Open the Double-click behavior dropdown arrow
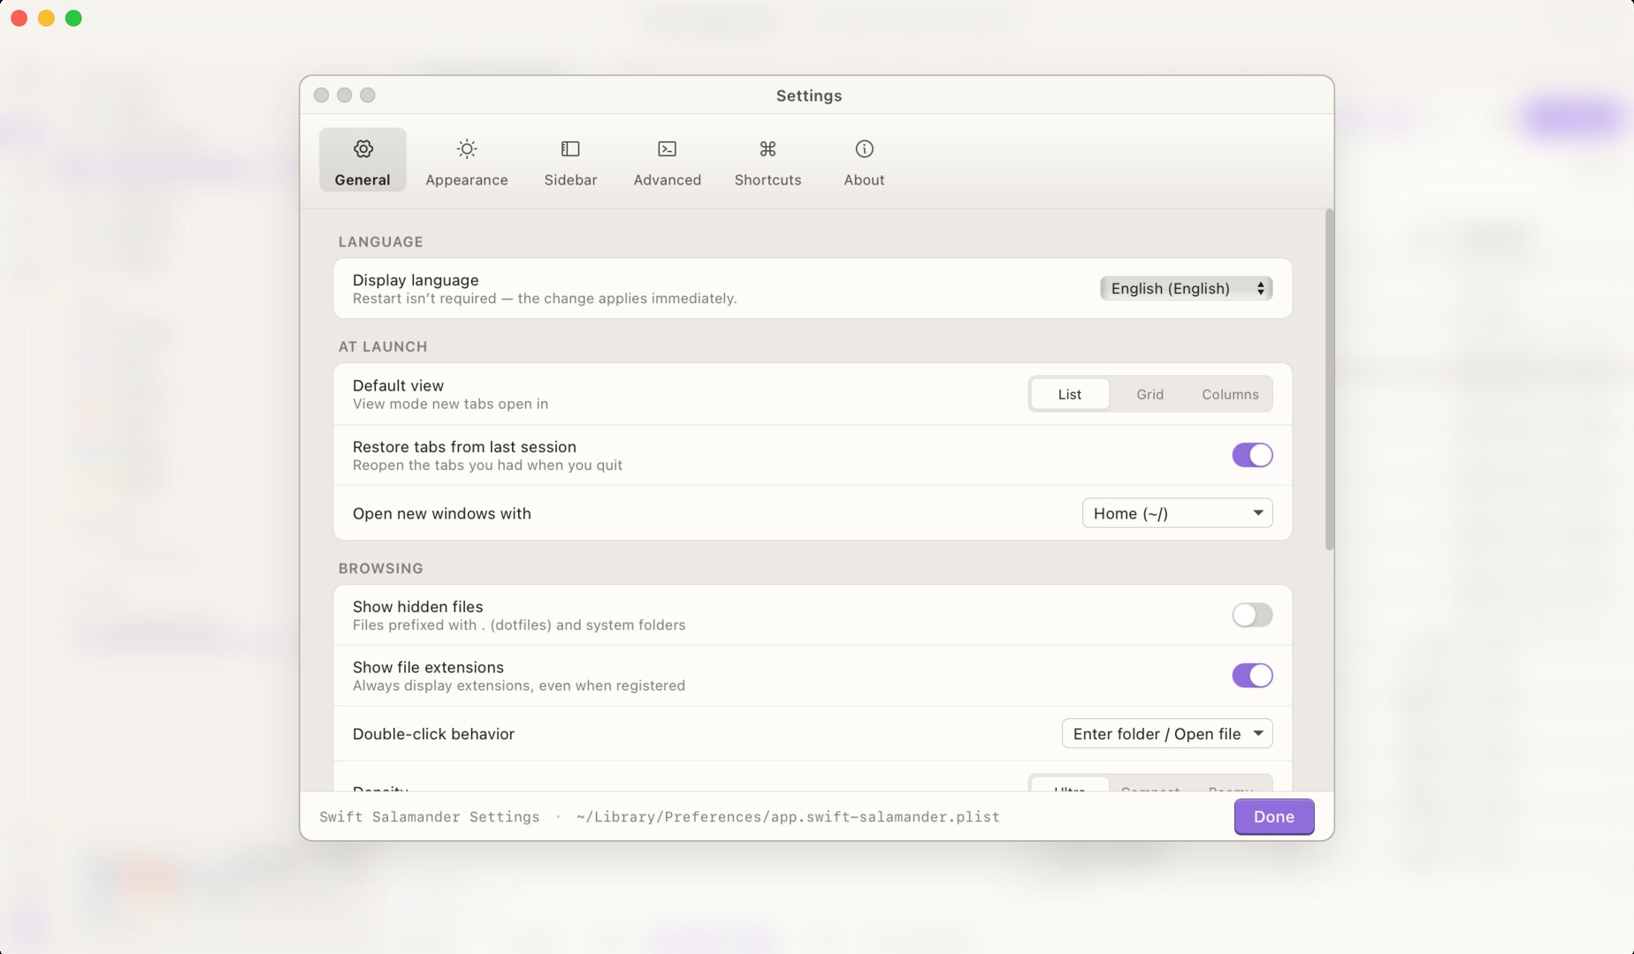Image resolution: width=1634 pixels, height=954 pixels. click(1259, 733)
